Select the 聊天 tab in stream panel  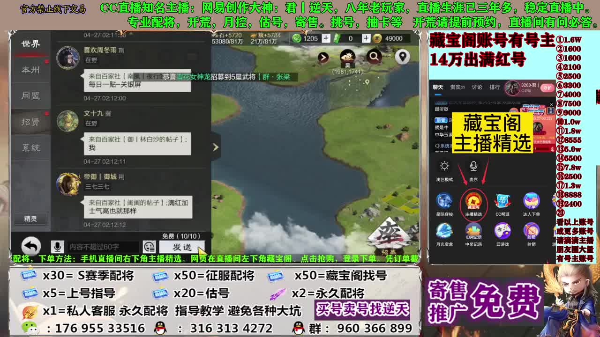438,87
